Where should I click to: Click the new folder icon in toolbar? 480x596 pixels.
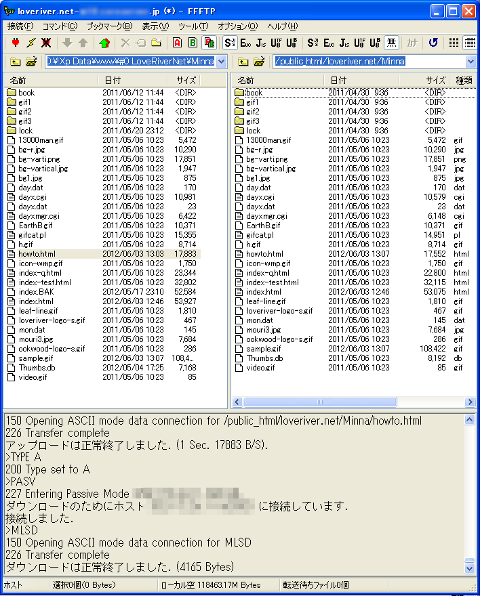pos(157,43)
